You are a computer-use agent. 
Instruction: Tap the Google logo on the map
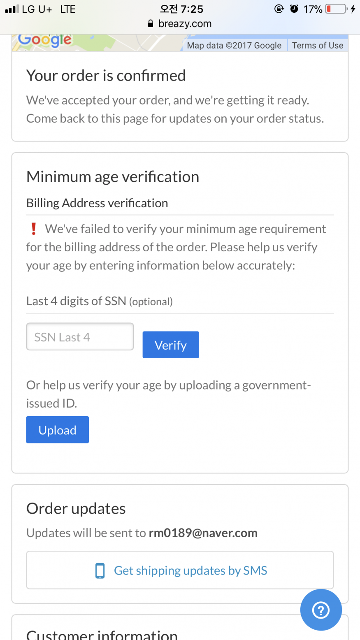(x=45, y=41)
